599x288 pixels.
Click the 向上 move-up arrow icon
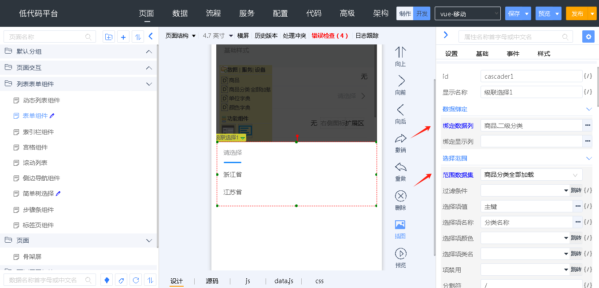coord(400,52)
